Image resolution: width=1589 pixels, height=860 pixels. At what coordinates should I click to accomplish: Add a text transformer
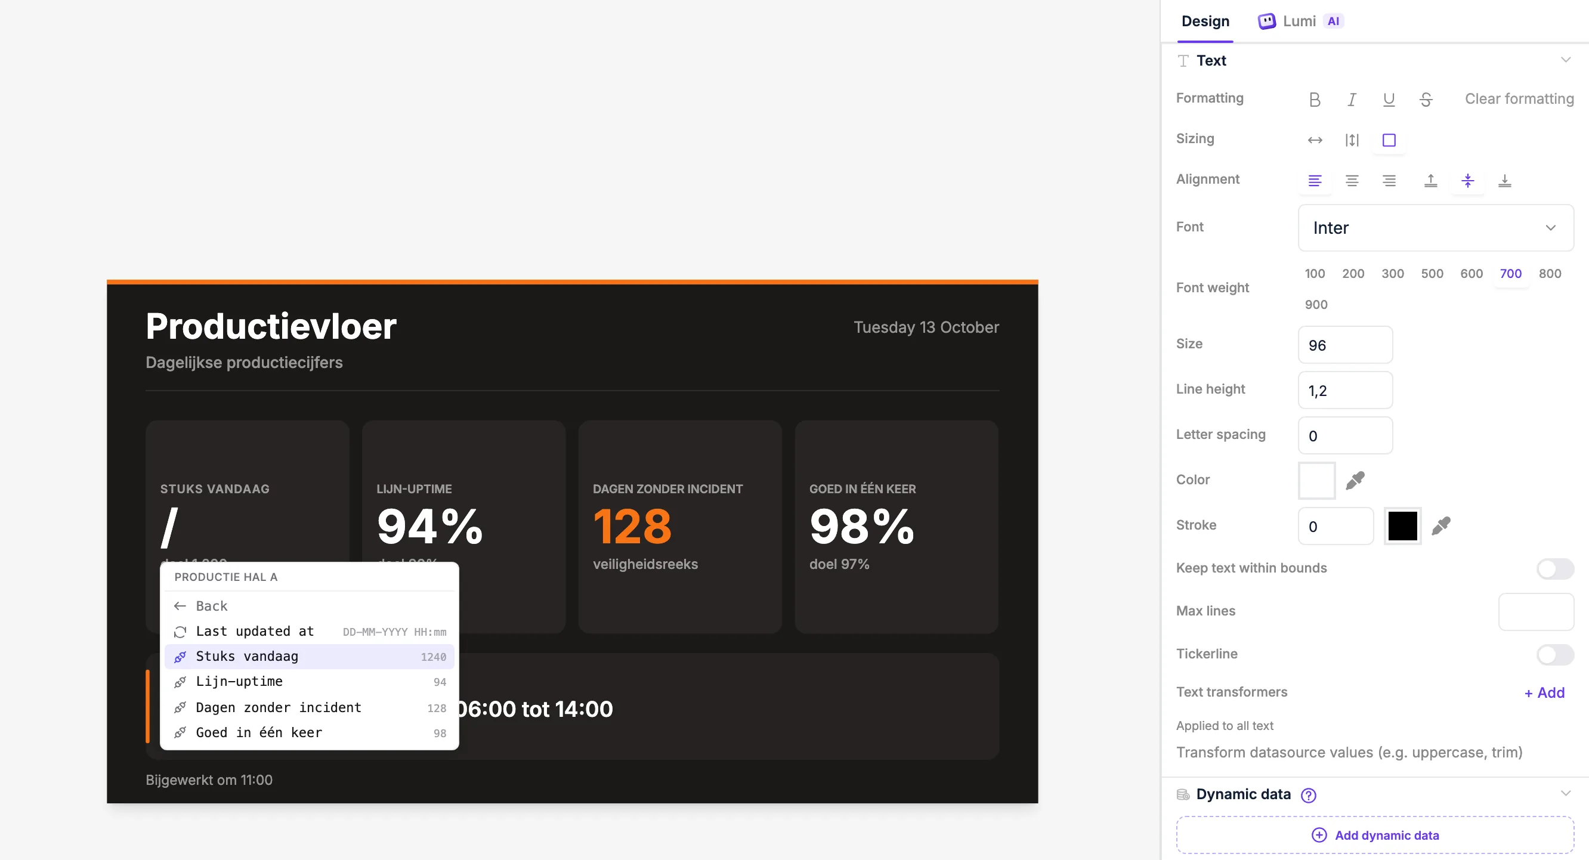(1544, 693)
